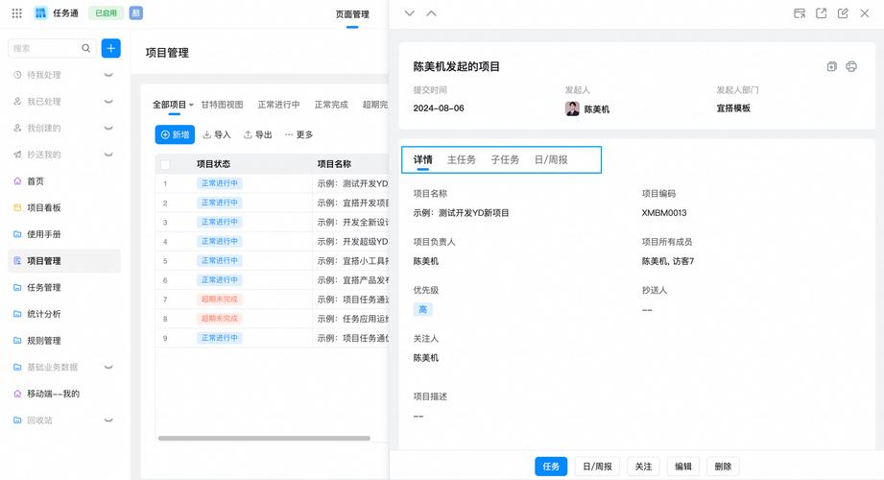This screenshot has height=480, width=884.
Task: Click row 9 示例：项目任务通 name cell
Action: click(352, 338)
